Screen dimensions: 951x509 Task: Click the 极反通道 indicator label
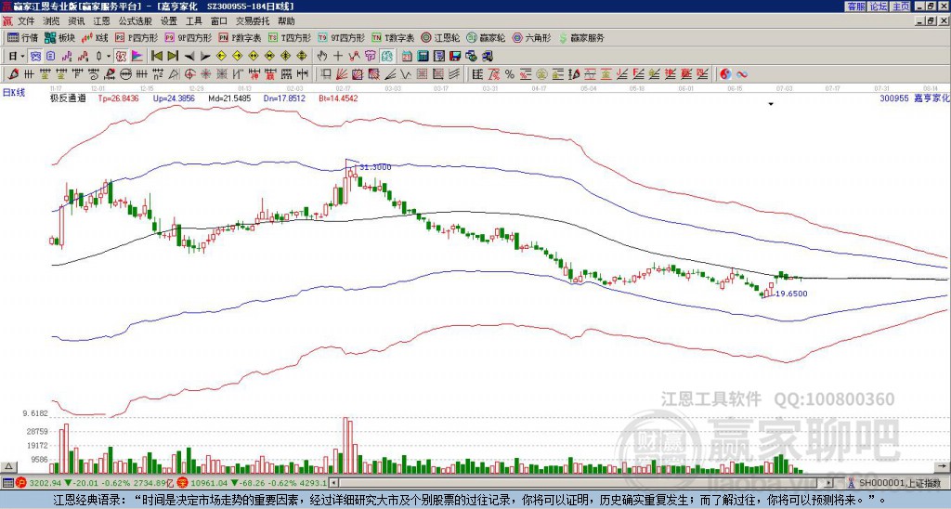tap(68, 98)
